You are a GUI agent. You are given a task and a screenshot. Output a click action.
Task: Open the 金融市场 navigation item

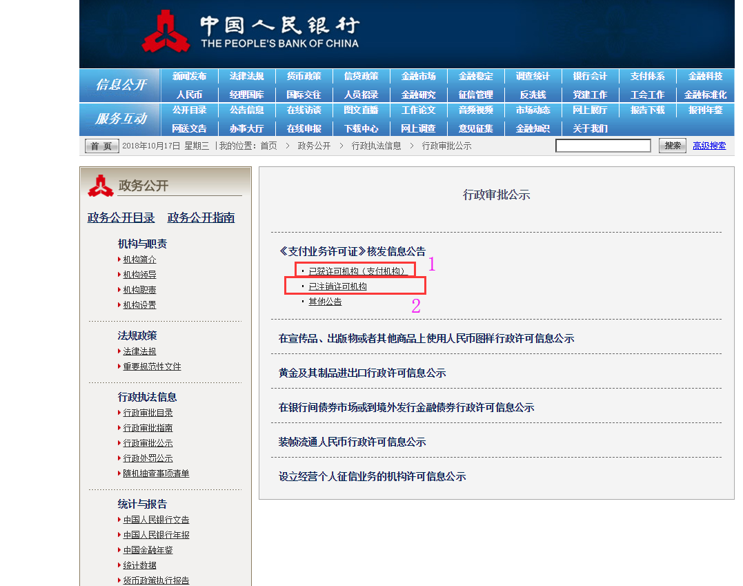tap(418, 77)
